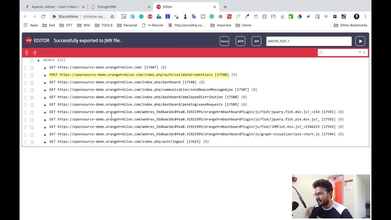
Task: Close the OrangeHRM tab
Action: click(149, 7)
